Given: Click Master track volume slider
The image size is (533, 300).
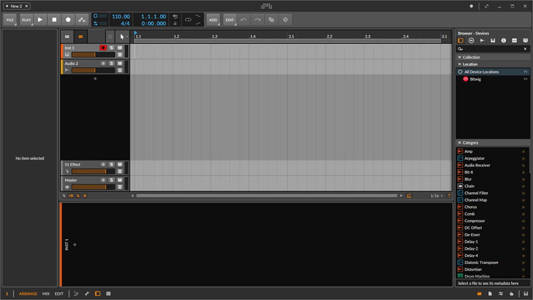Looking at the screenshot, I should 93,187.
